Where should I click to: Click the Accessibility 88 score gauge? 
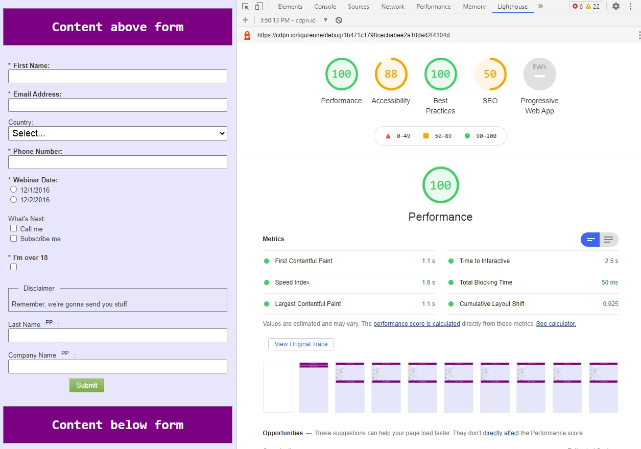click(391, 74)
